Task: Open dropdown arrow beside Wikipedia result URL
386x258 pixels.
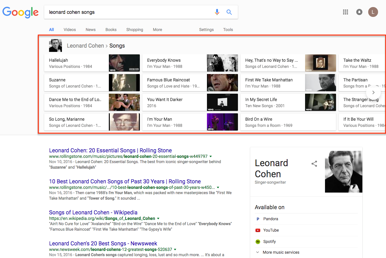Action: click(158, 218)
